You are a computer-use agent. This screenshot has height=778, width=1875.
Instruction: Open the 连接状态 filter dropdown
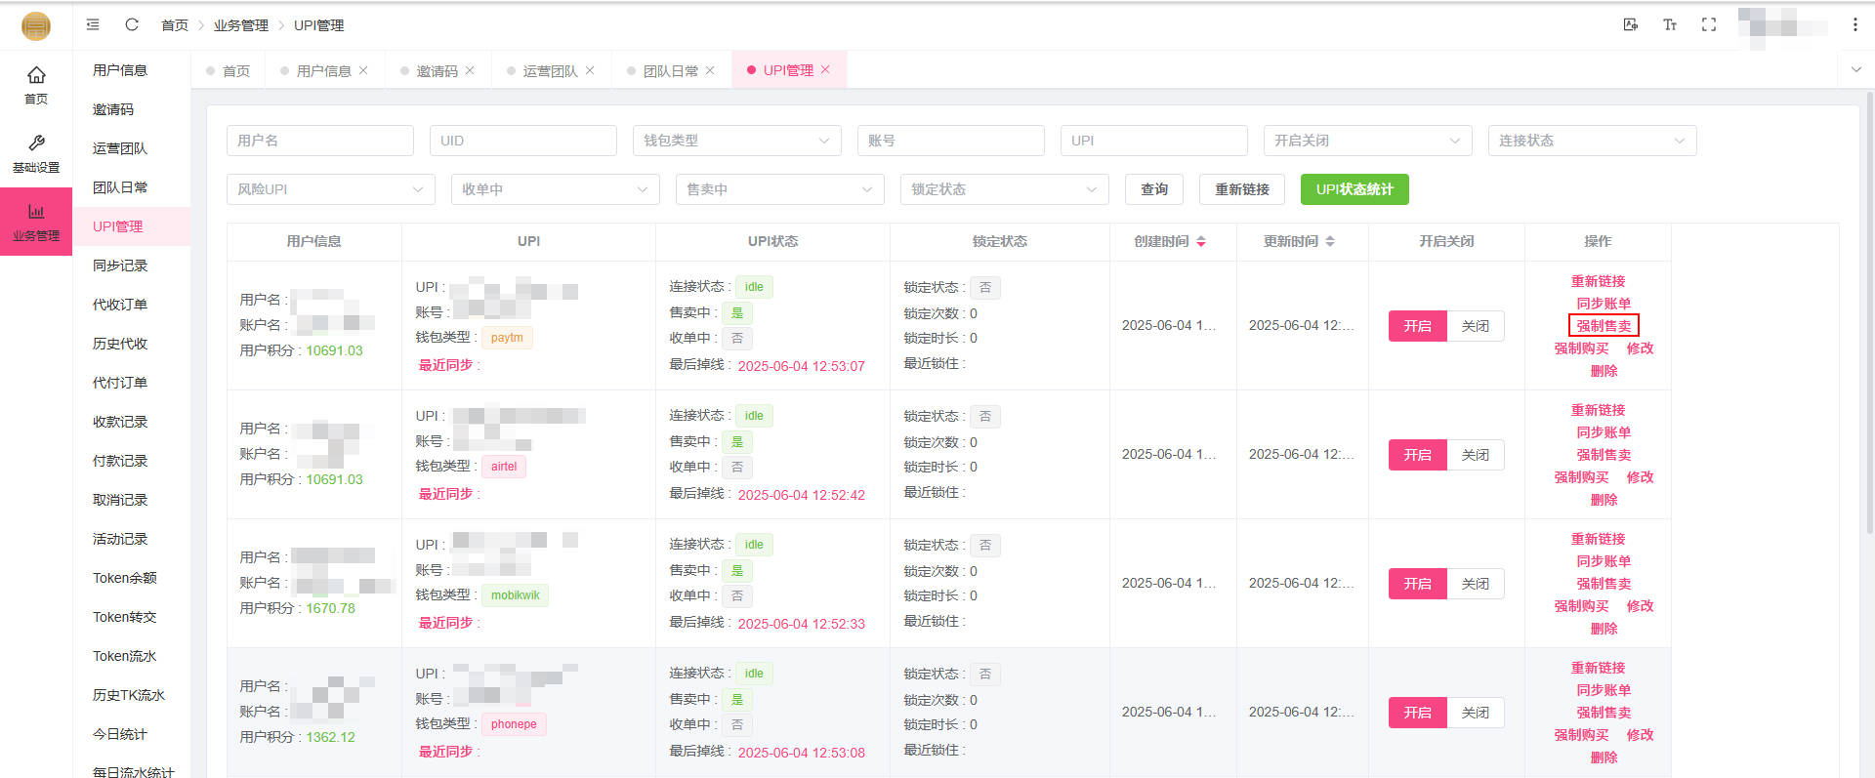(1592, 141)
